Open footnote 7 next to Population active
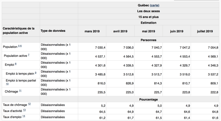 pos(29,55)
